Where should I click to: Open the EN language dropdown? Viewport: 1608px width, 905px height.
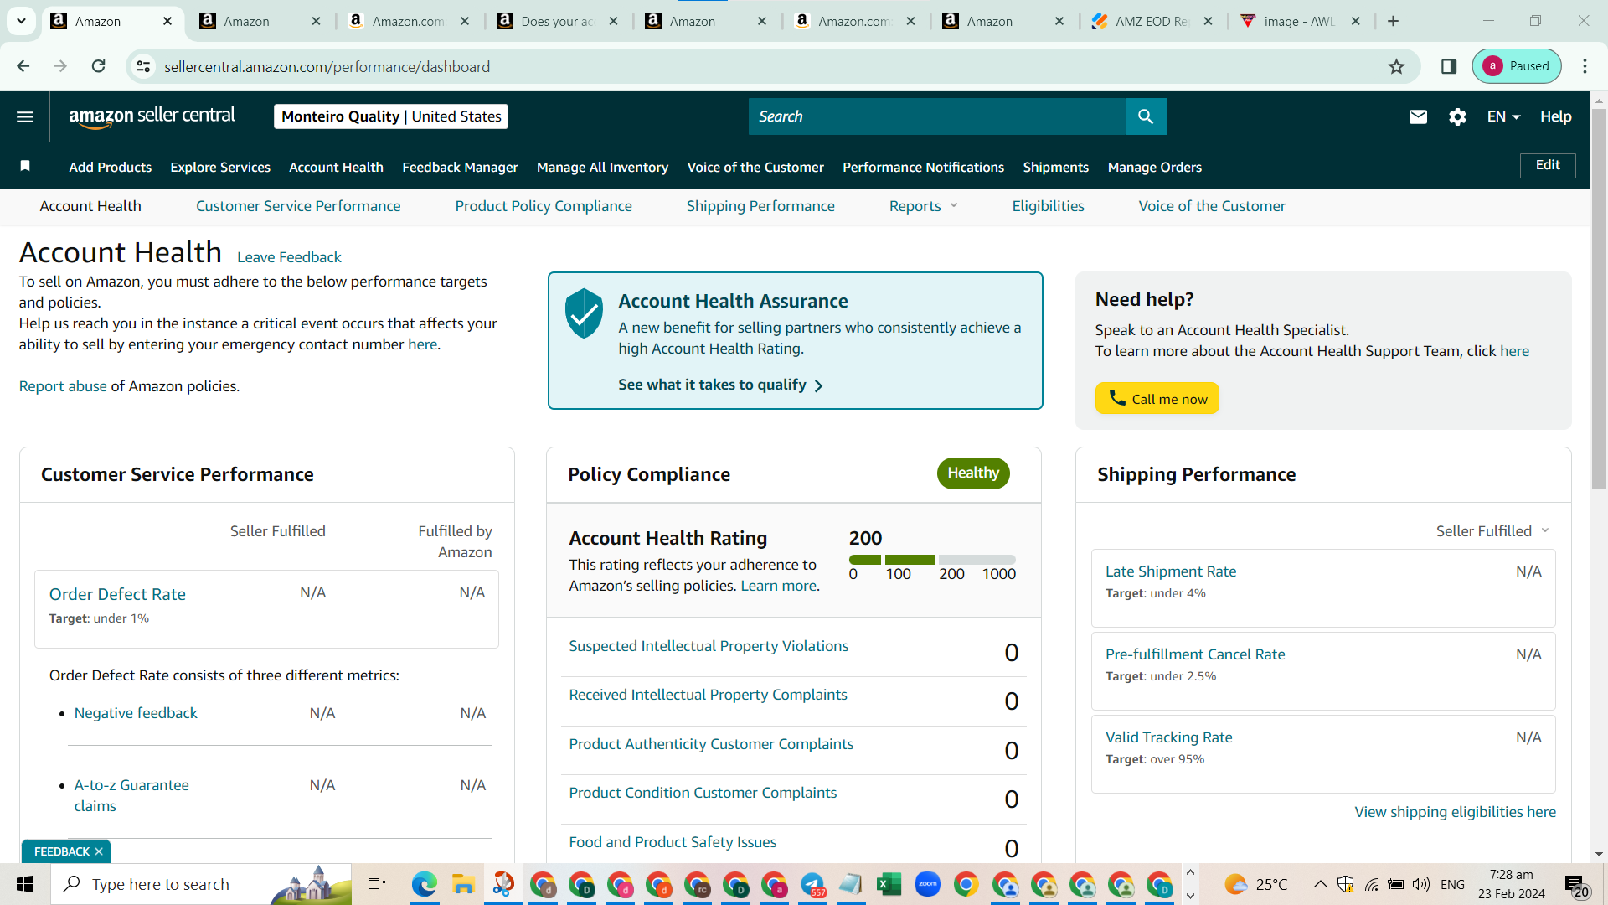point(1503,116)
